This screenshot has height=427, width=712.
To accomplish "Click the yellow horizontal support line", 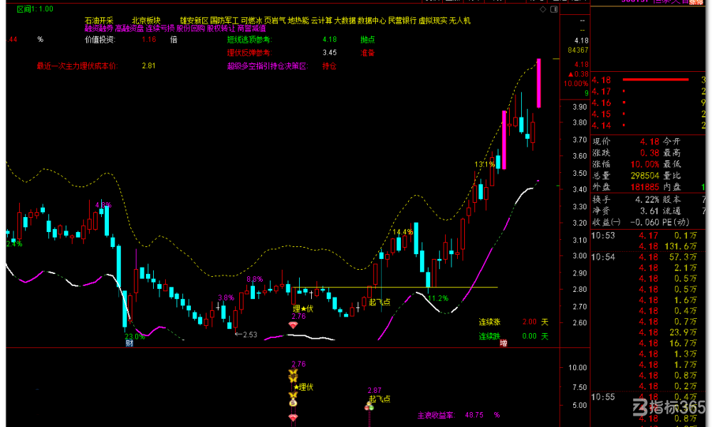I will tap(395, 288).
